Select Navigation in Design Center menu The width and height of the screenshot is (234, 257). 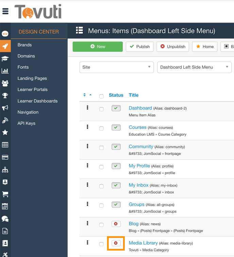click(28, 112)
